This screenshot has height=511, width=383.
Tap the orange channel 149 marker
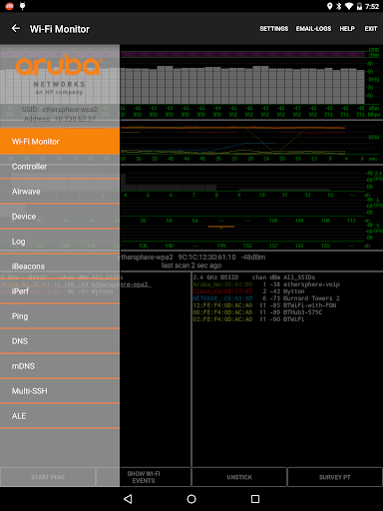[221, 227]
